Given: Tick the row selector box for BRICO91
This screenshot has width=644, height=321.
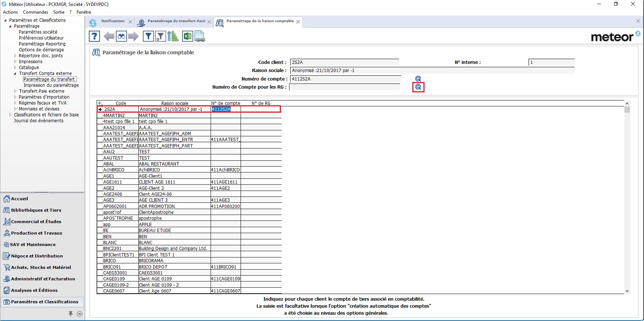Looking at the screenshot, I should 100,267.
